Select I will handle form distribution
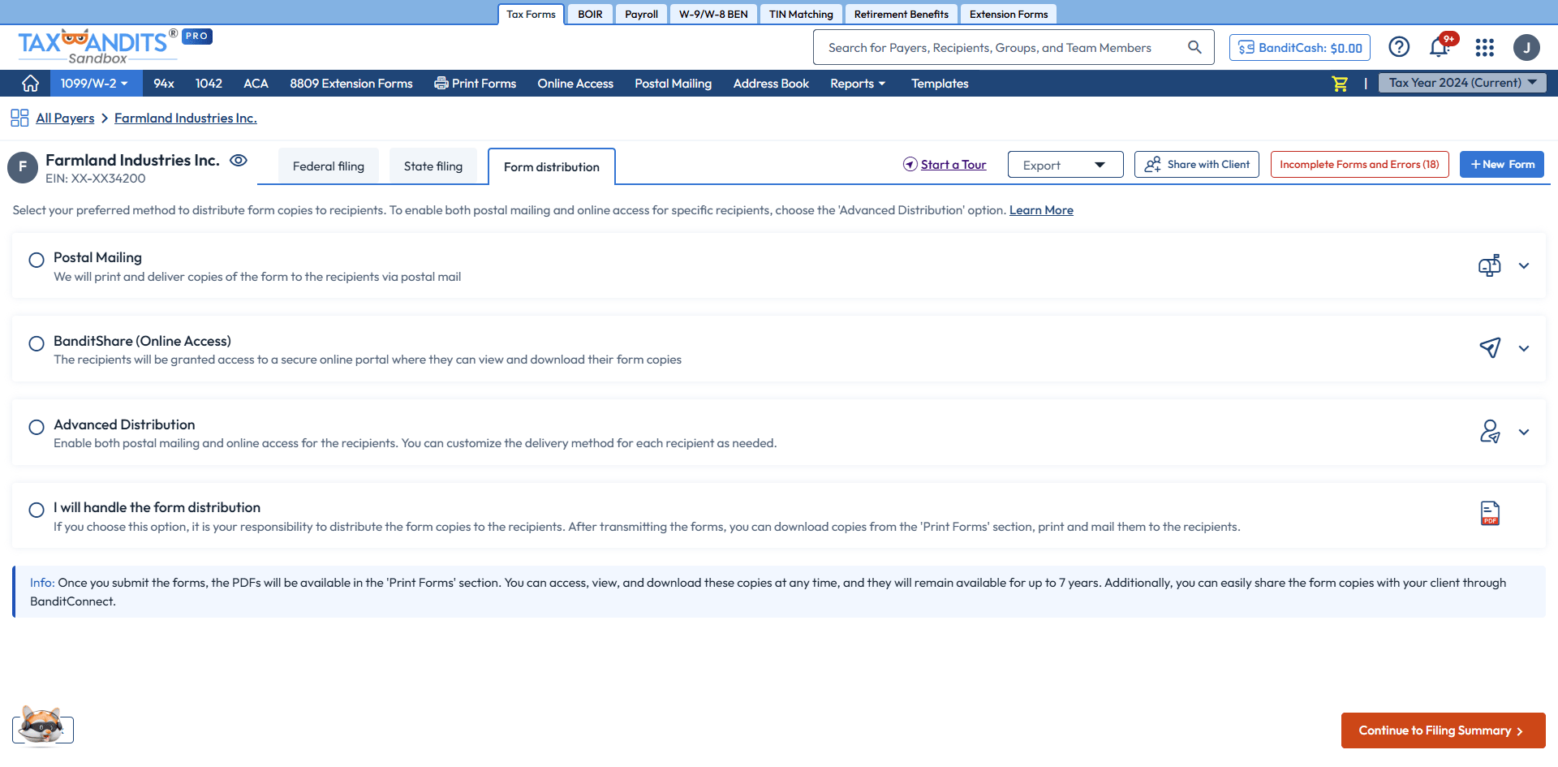Image resolution: width=1558 pixels, height=767 pixels. tap(37, 510)
